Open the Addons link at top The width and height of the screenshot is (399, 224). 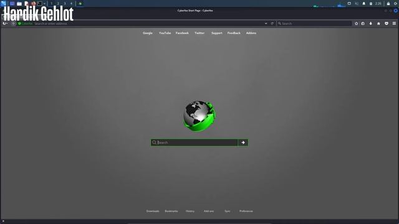pos(251,33)
